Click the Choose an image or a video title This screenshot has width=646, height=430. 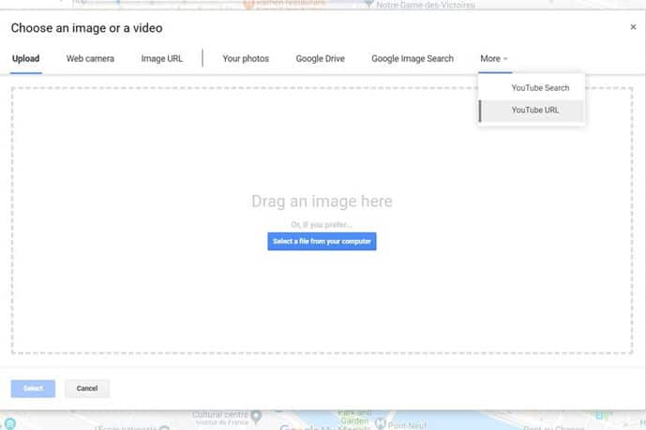click(86, 28)
